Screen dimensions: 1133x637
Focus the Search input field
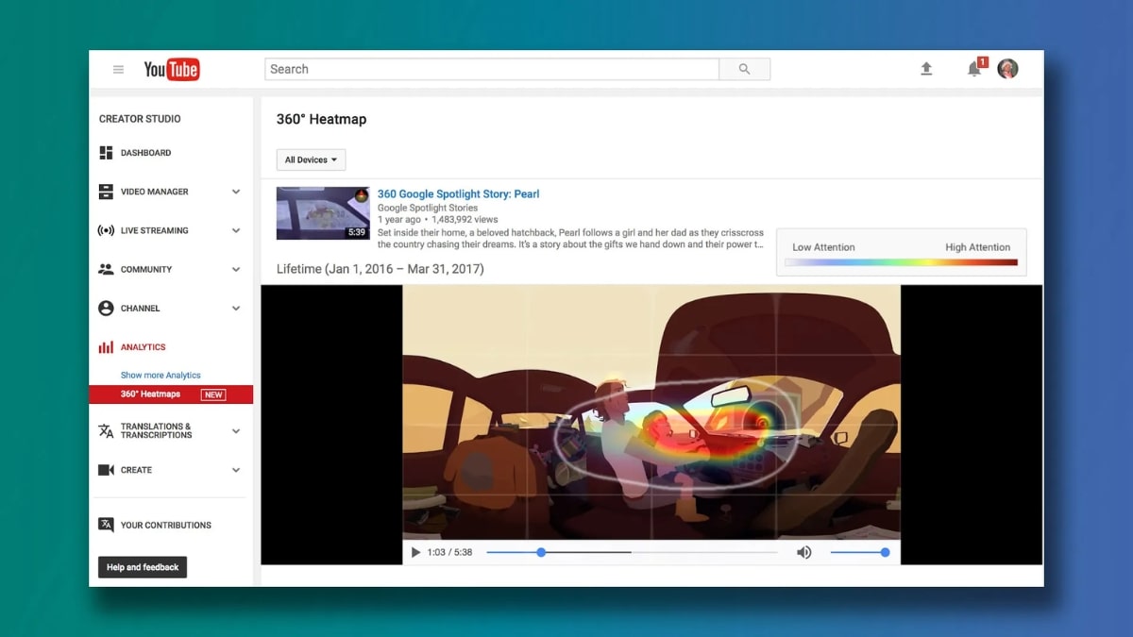[x=491, y=69]
